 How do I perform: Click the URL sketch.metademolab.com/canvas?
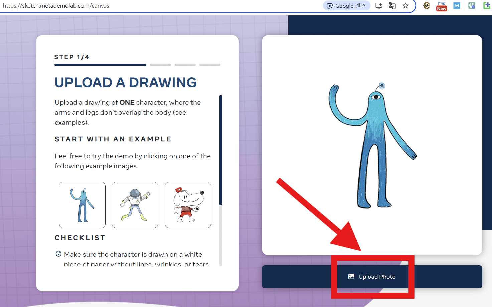click(56, 6)
